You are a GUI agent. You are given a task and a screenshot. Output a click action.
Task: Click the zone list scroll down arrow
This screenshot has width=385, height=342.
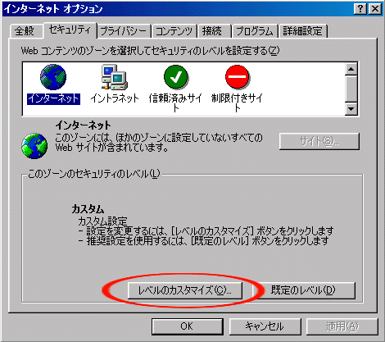pos(351,109)
